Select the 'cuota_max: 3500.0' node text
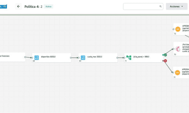Screen dimensions: 189x113 pyautogui.click(x=95, y=57)
